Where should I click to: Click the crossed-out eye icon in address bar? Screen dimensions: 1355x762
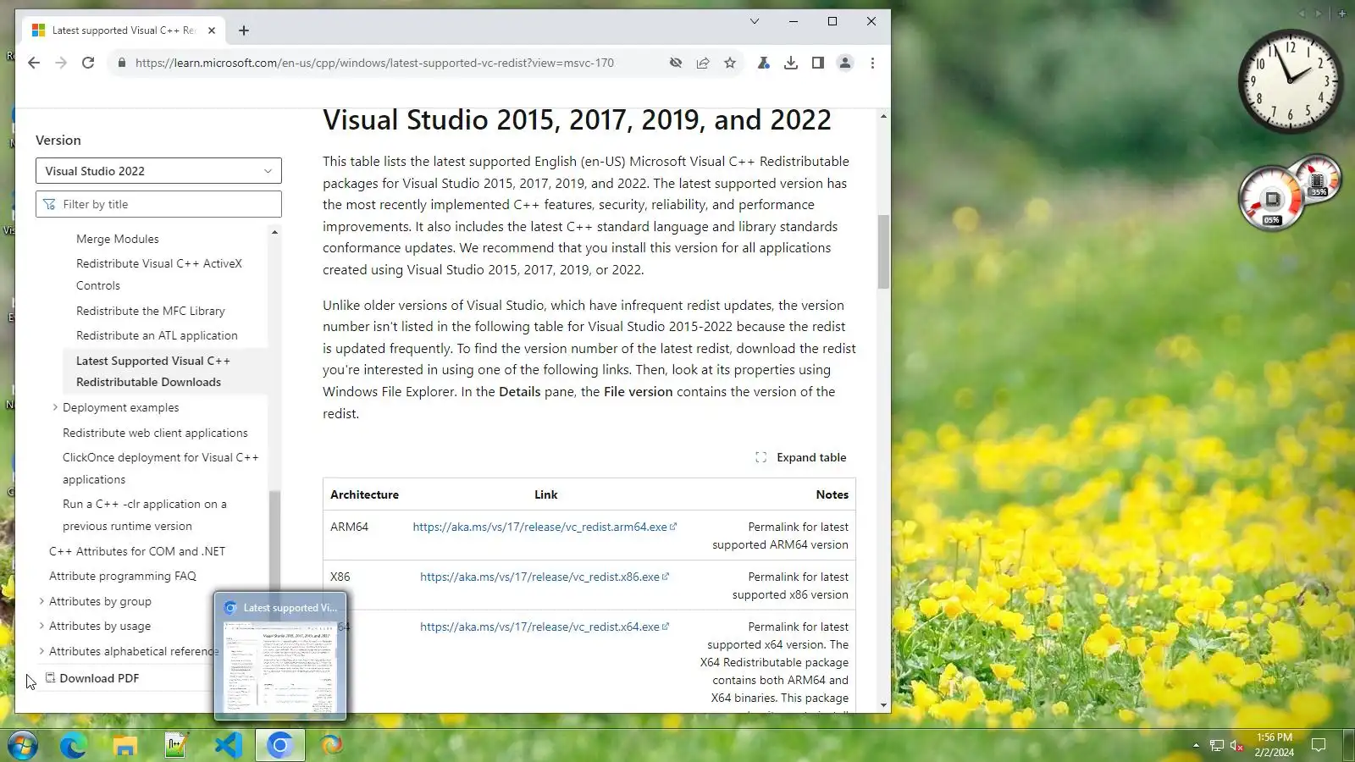click(676, 63)
